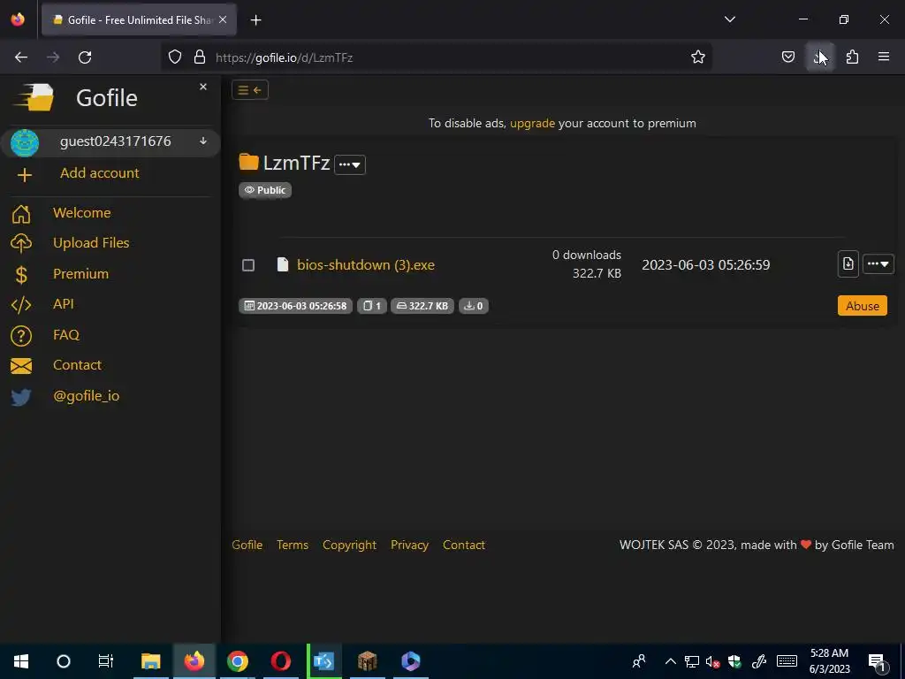Open the FAQ menu item
Screen dimensions: 905x679
coord(65,334)
